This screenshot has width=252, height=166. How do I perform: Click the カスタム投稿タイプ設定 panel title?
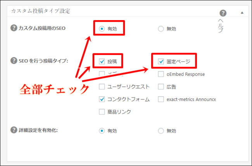40,11
